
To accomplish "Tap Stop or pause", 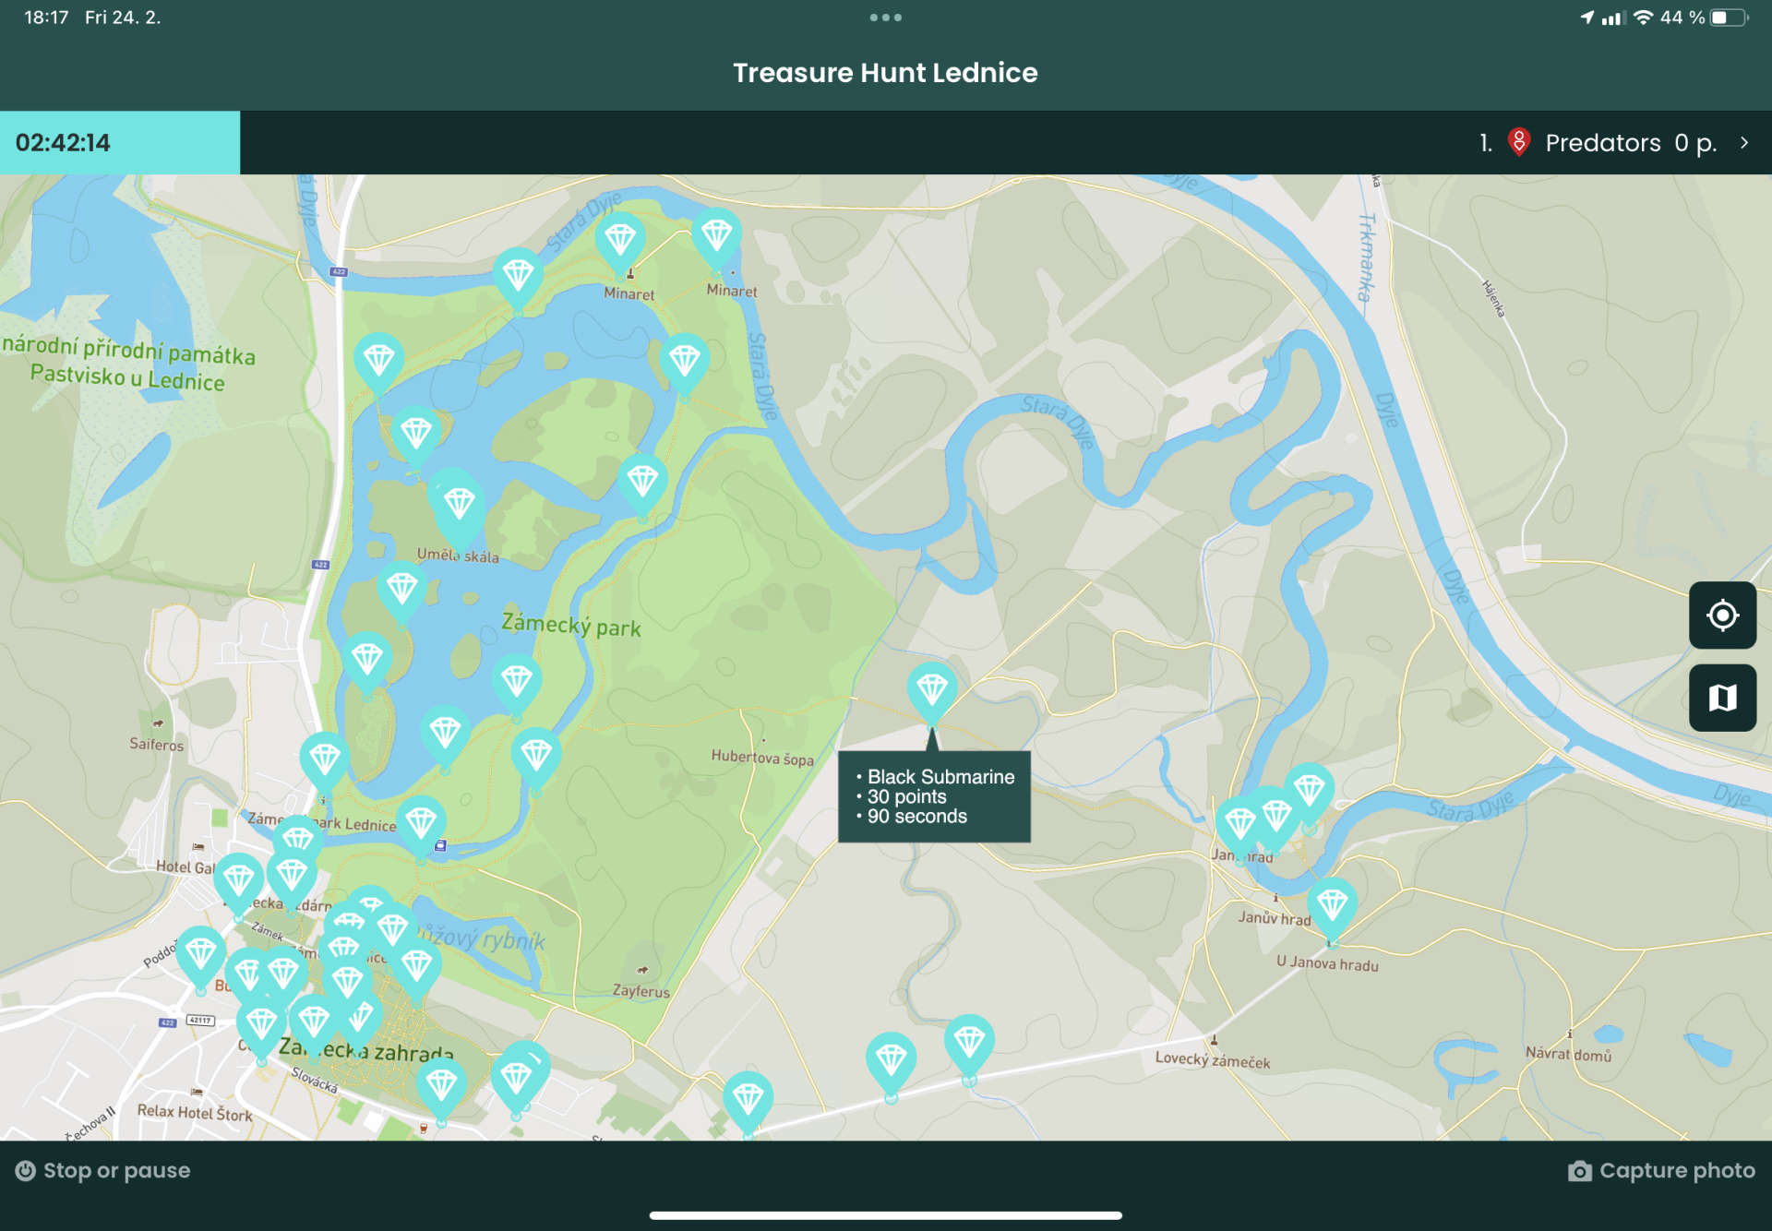I will pos(102,1170).
